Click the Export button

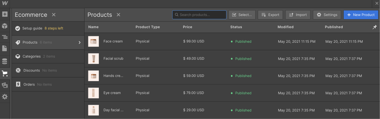[270, 15]
